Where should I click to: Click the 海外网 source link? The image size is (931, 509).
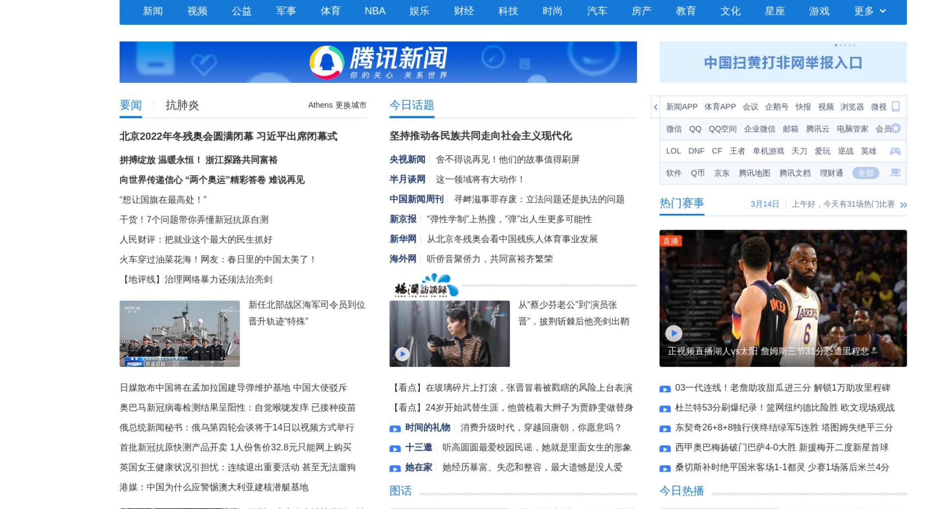coord(403,259)
